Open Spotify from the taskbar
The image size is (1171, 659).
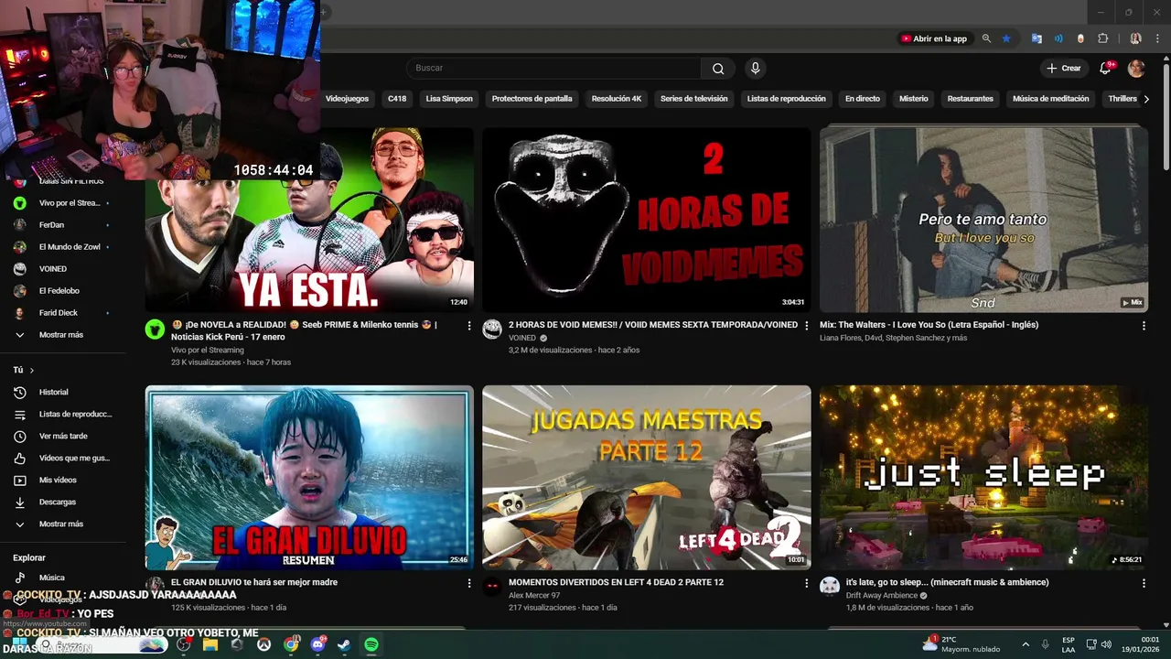pos(371,644)
